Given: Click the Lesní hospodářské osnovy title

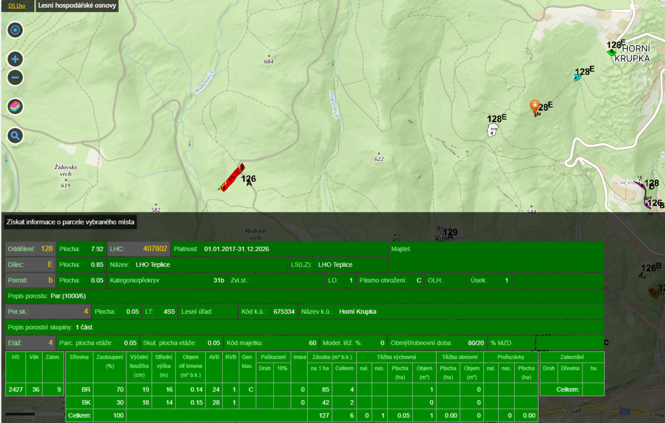Looking at the screenshot, I should click(x=76, y=7).
